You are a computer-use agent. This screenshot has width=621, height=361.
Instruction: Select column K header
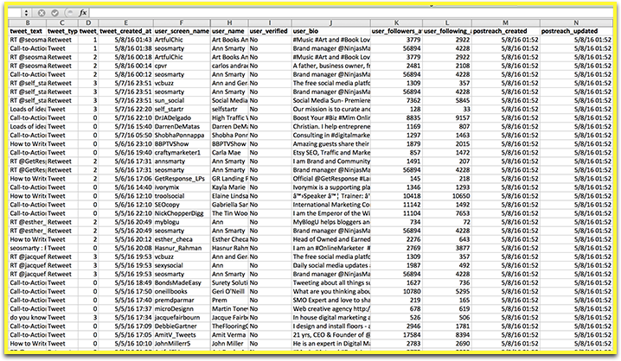pyautogui.click(x=396, y=23)
